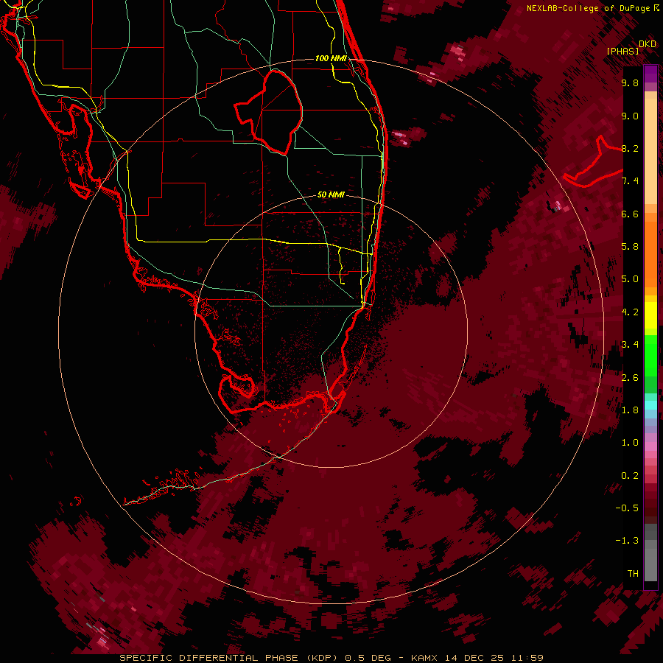Click the "TH" threshold label on the scale
The height and width of the screenshot is (663, 663).
pyautogui.click(x=633, y=574)
